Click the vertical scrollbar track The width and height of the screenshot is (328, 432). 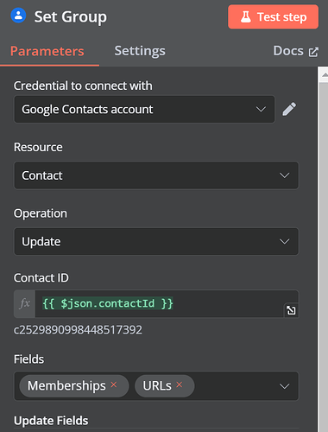(x=323, y=257)
